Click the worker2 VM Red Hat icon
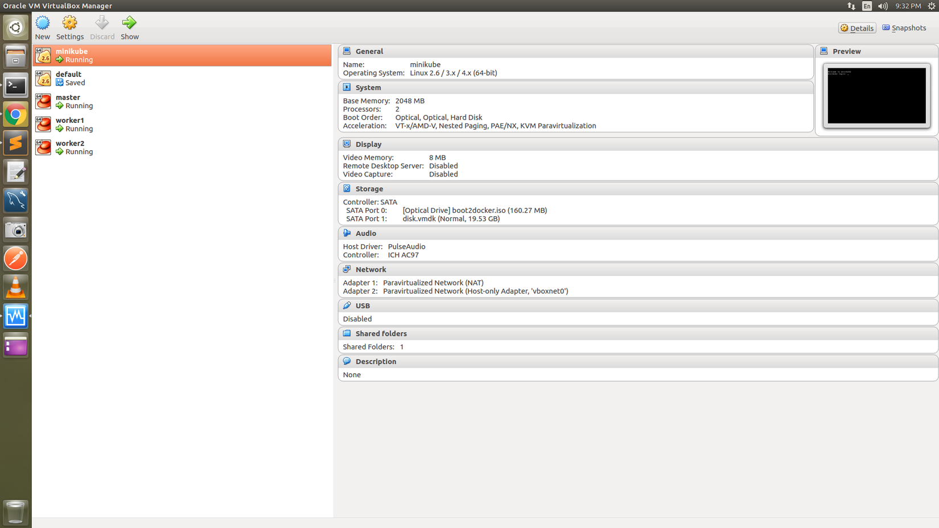This screenshot has width=939, height=528. click(43, 147)
